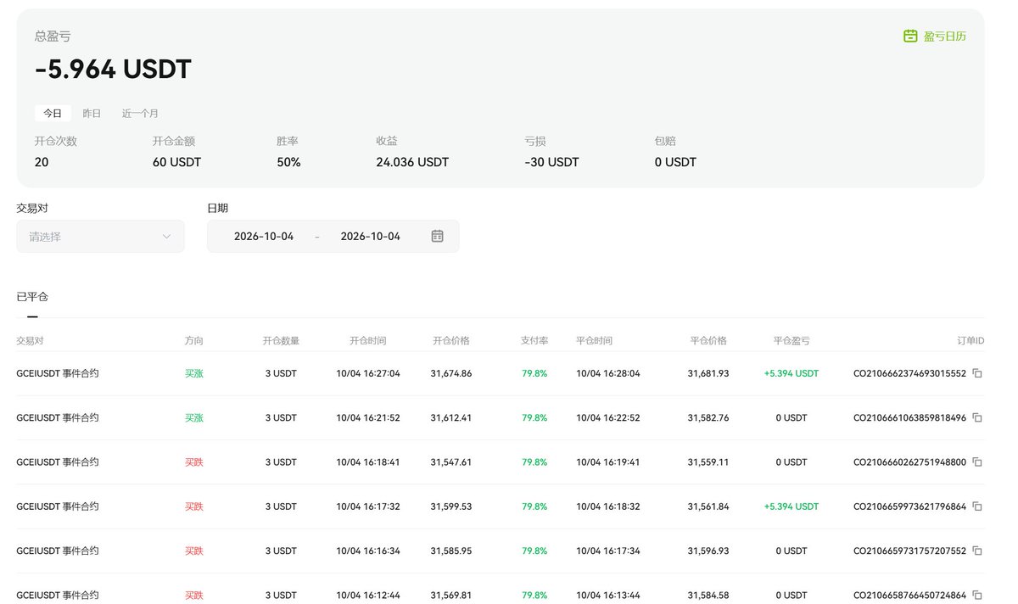1018x604 pixels.
Task: Click 买涨 in the 16:27:04 row
Action: tap(194, 373)
